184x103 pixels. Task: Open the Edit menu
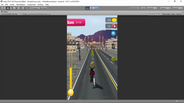[6, 5]
